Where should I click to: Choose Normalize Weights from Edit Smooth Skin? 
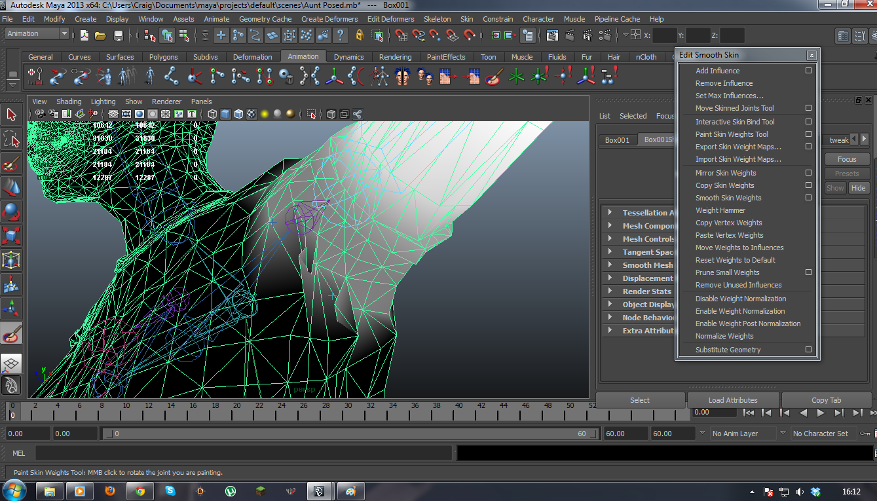724,336
